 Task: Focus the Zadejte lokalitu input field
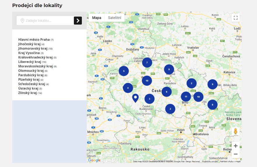(x=45, y=20)
